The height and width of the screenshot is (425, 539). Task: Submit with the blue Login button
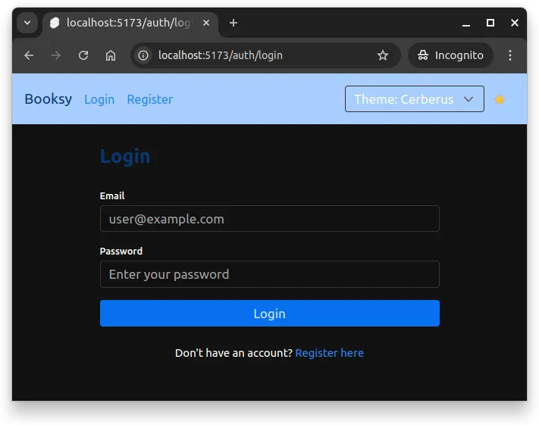pyautogui.click(x=270, y=314)
